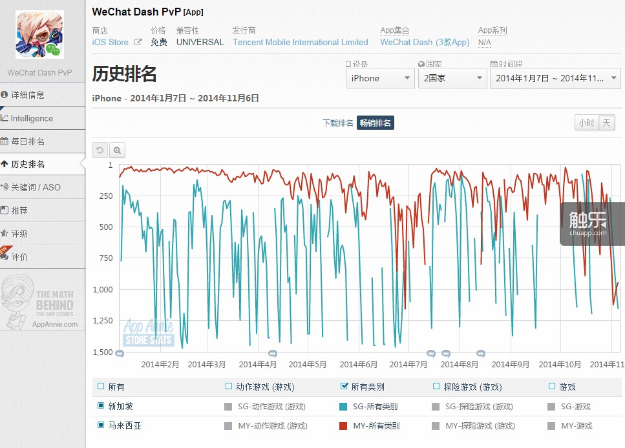Expand the 2国家 country dropdown
The height and width of the screenshot is (448, 625).
click(452, 78)
